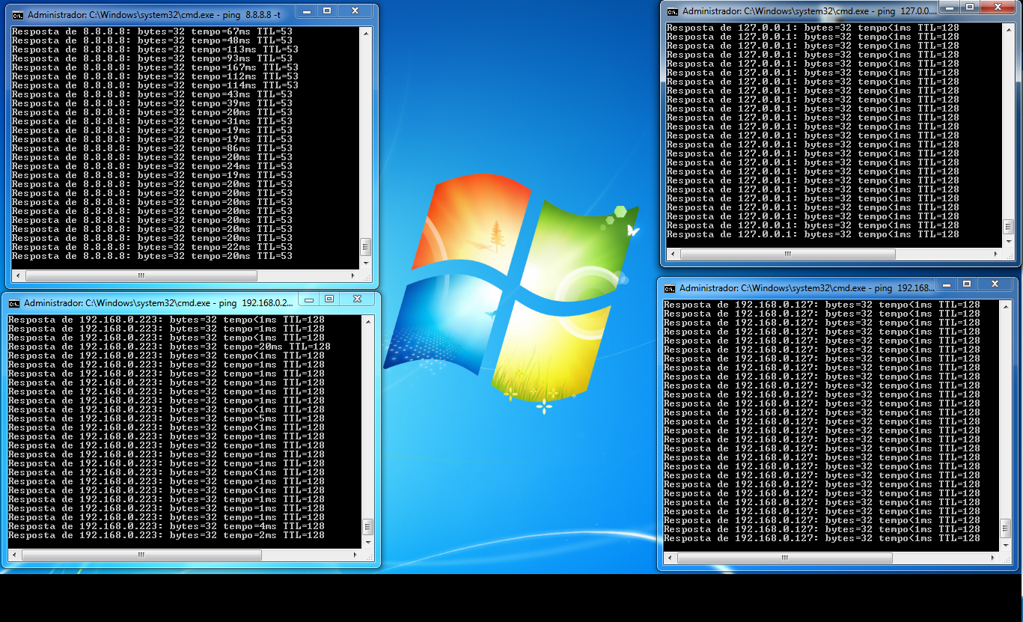Image resolution: width=1023 pixels, height=622 pixels.
Task: Minimize the 192.168.0.127 ping window
Action: [946, 284]
